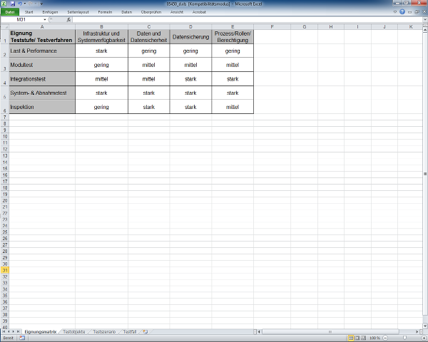The height and width of the screenshot is (342, 428).
Task: Click the zoom slider in status bar
Action: [x=404, y=338]
